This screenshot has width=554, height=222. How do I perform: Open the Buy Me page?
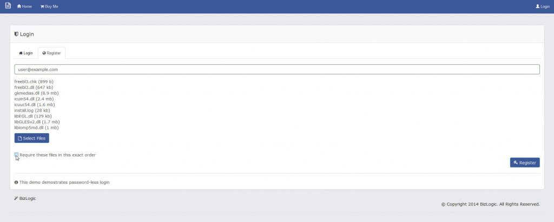click(x=49, y=6)
